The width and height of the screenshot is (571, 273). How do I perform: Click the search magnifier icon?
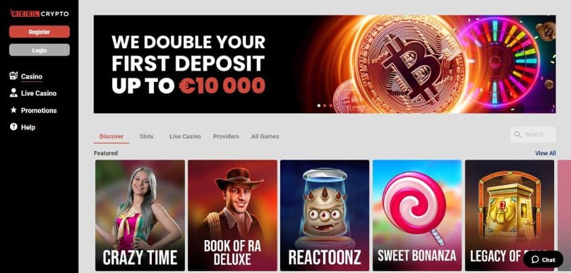(x=517, y=135)
